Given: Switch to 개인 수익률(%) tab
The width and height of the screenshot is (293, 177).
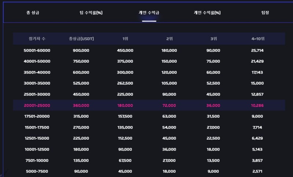Looking at the screenshot, I should point(207,13).
